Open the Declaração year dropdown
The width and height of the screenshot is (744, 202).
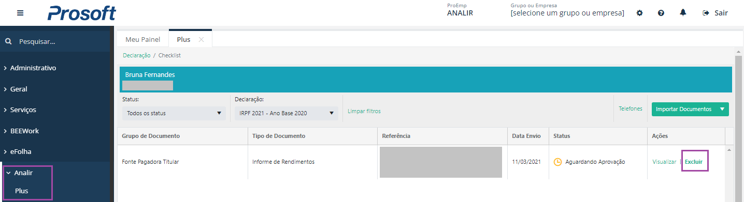287,113
